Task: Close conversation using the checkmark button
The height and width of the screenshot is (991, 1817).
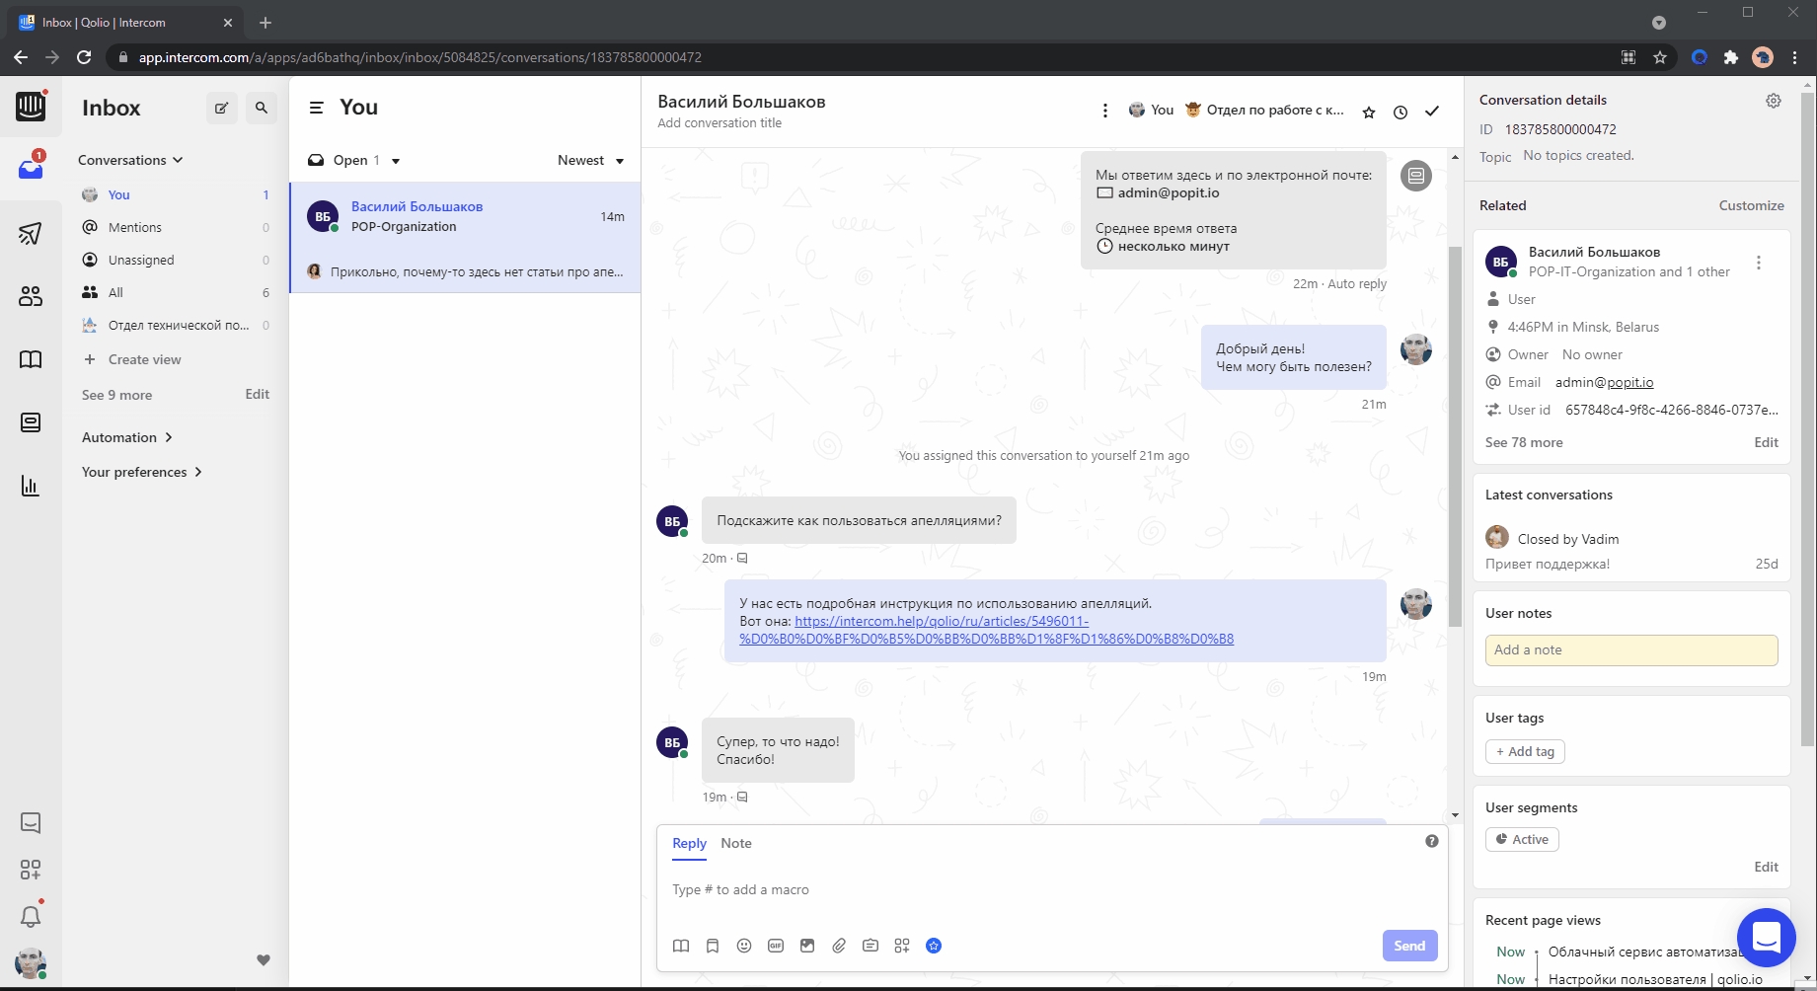Action: [1431, 112]
